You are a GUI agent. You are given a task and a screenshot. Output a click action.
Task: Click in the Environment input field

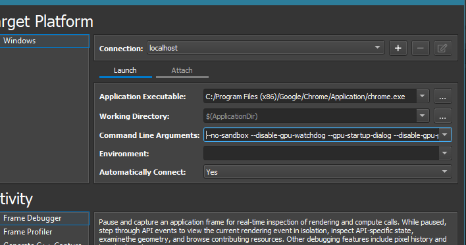[x=321, y=153]
